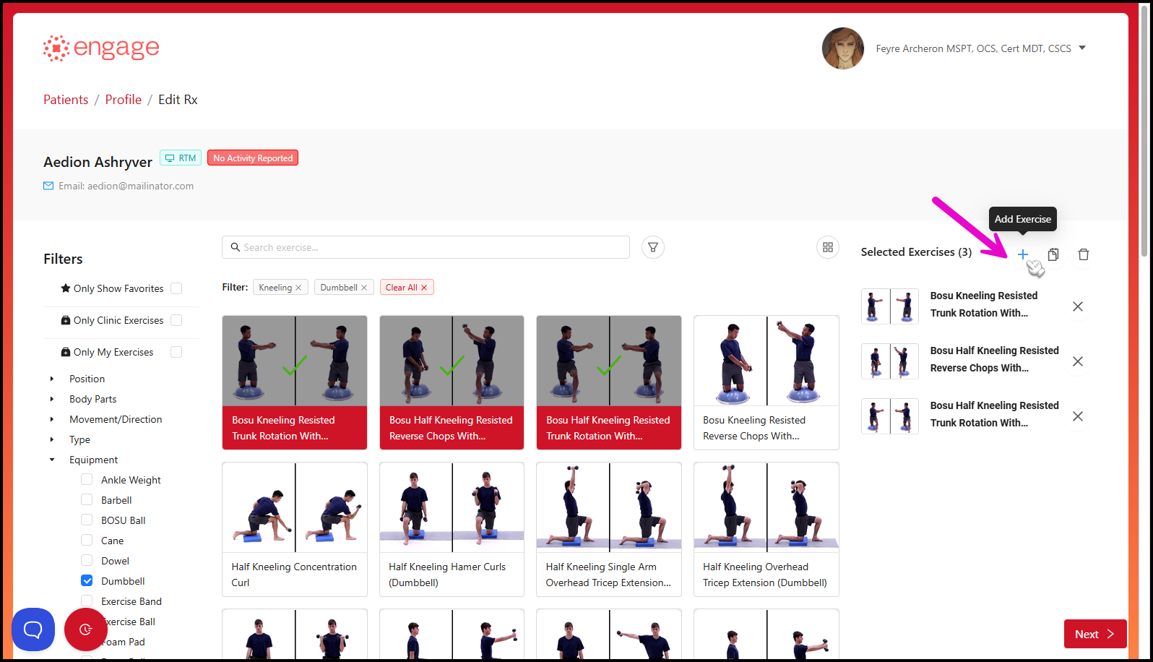Switch to grid view layout

[x=828, y=247]
